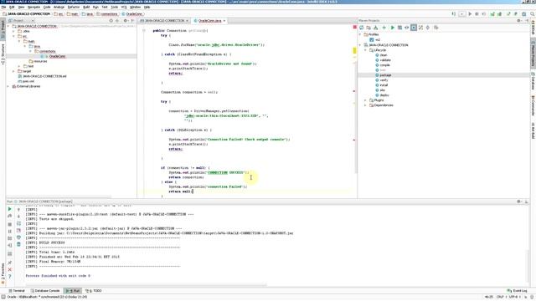Click Maven Show Dependencies icon
This screenshot has width=536, height=301.
pyautogui.click(x=420, y=28)
